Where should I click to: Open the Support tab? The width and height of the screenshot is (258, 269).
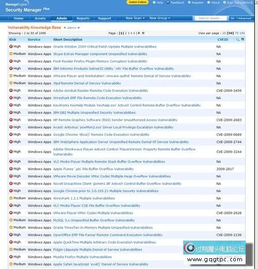coord(104,18)
